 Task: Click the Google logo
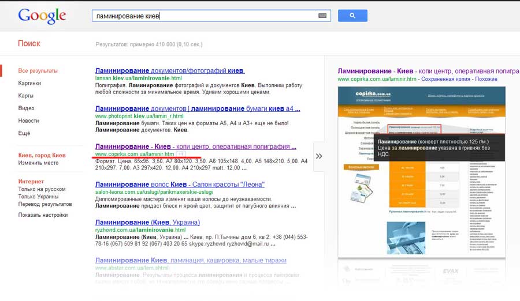pos(42,16)
